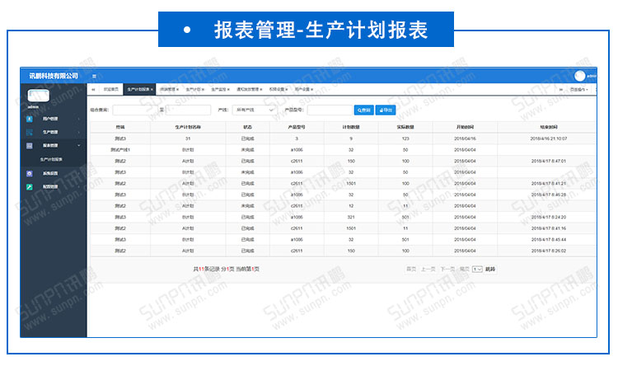Click the 生产管理 sidebar icon
Image resolution: width=618 pixels, height=366 pixels.
pyautogui.click(x=29, y=132)
